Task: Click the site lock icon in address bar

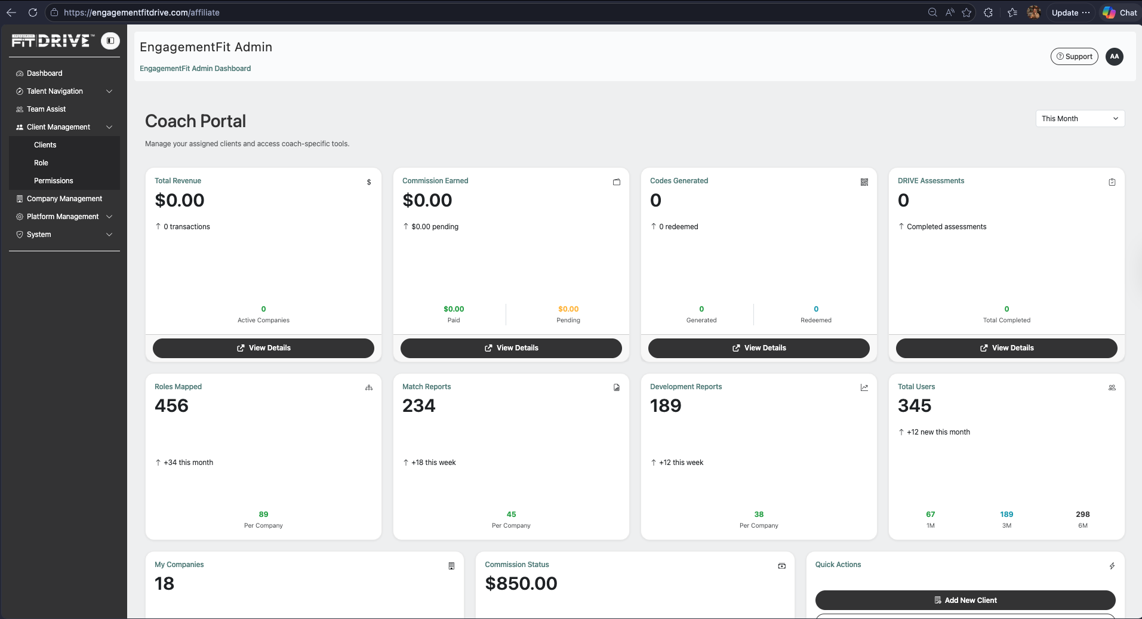Action: pos(54,13)
